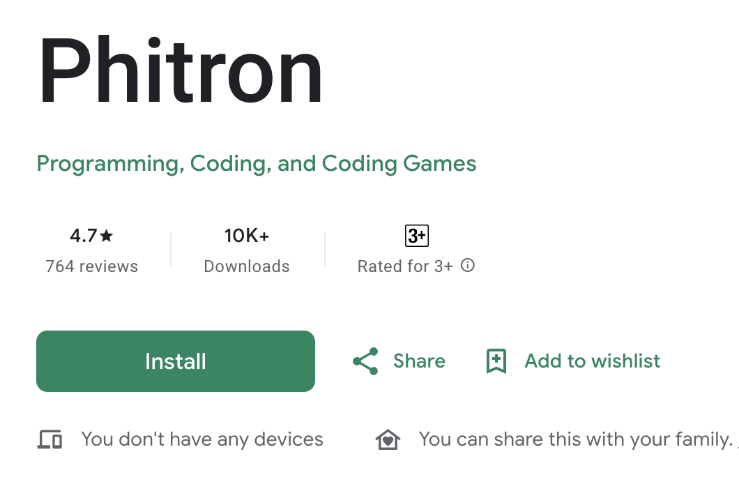Open the developer page for Programming, Coding, and Coding Games
The image size is (739, 477).
(256, 163)
